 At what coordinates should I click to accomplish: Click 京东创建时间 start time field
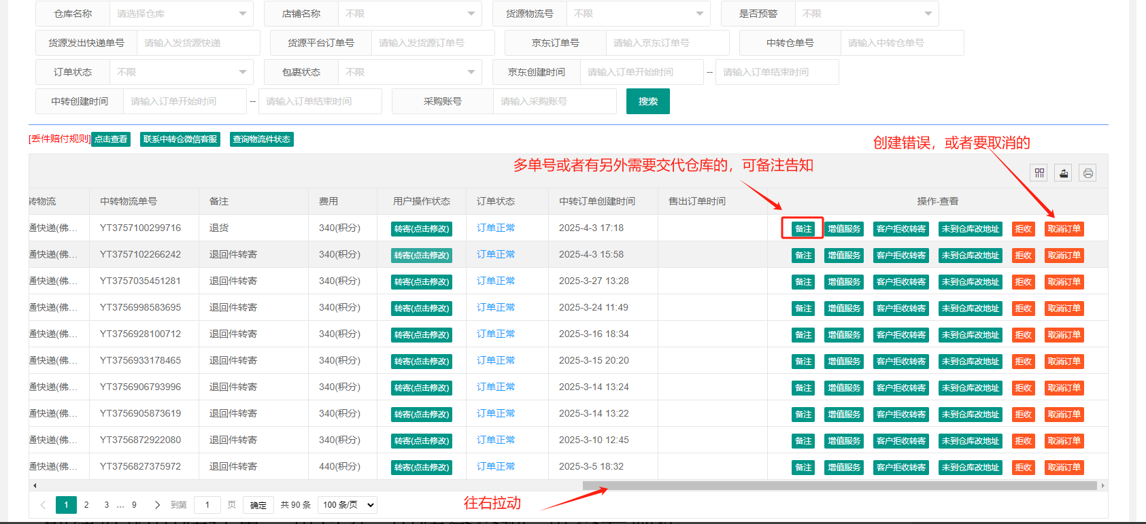click(x=642, y=72)
